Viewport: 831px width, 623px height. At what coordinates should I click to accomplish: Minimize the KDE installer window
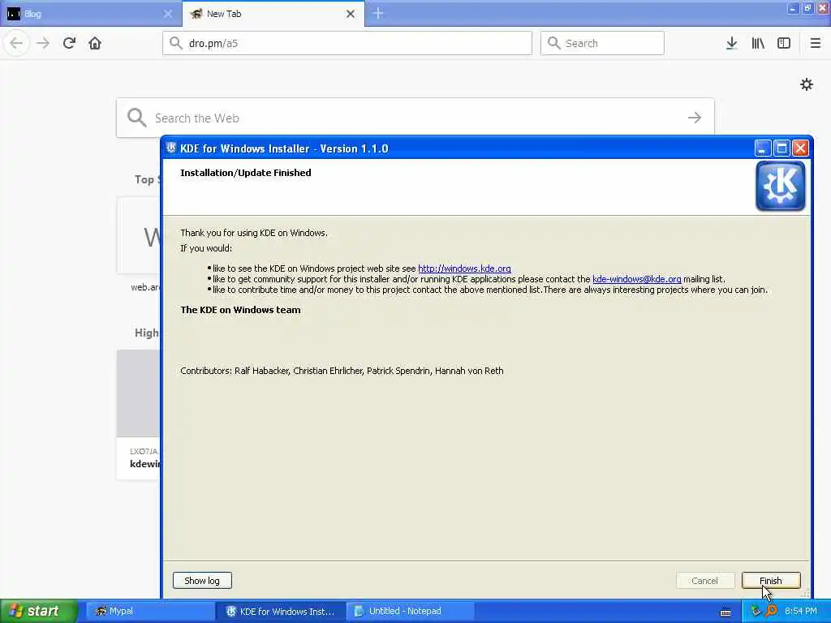(x=763, y=148)
